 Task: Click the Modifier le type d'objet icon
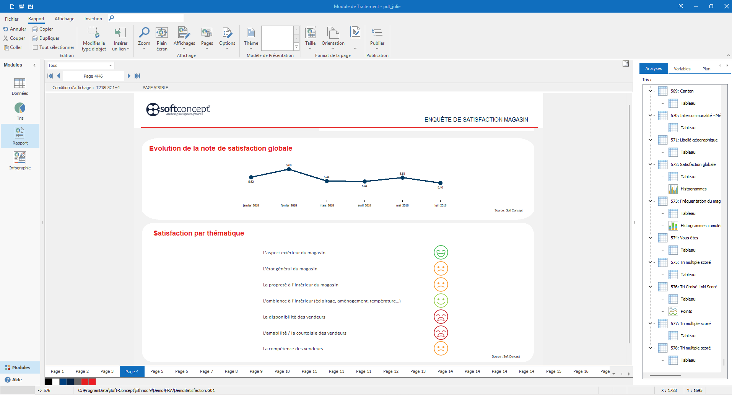(x=93, y=38)
